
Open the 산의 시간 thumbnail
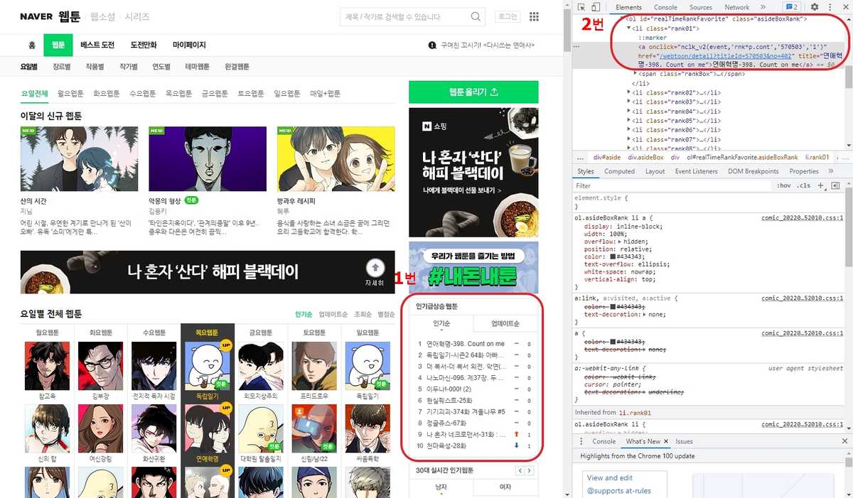pos(80,159)
